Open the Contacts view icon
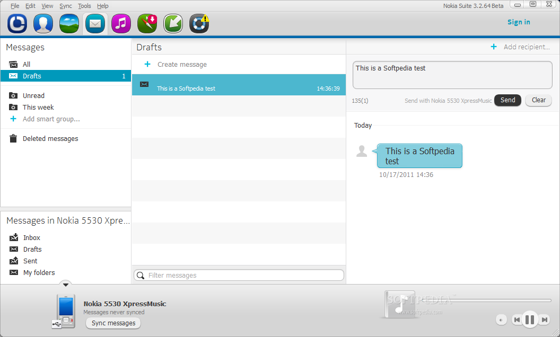 [x=43, y=23]
